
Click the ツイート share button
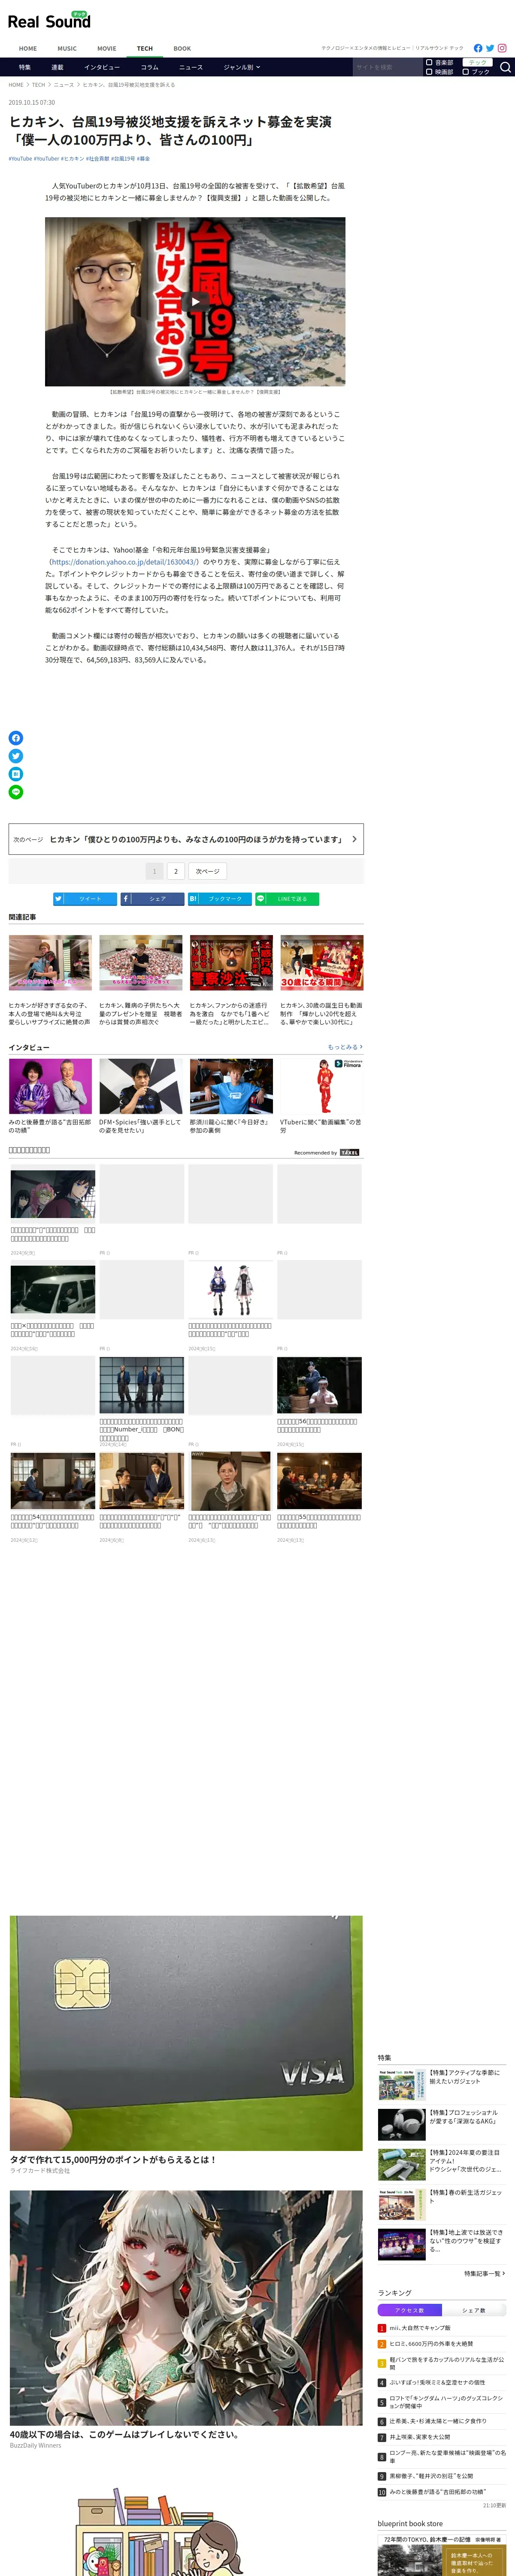[x=84, y=899]
